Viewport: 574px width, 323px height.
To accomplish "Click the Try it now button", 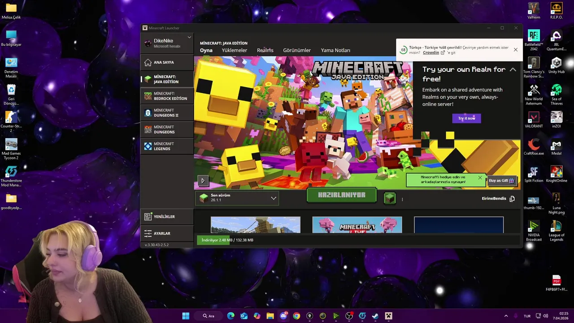I will coord(466,118).
